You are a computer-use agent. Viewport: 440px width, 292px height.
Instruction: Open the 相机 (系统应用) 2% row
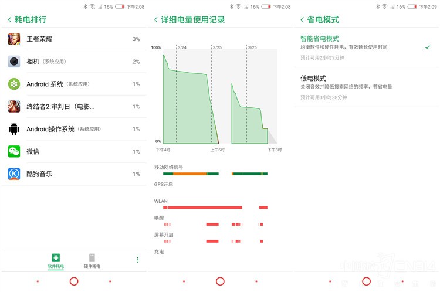pos(74,62)
